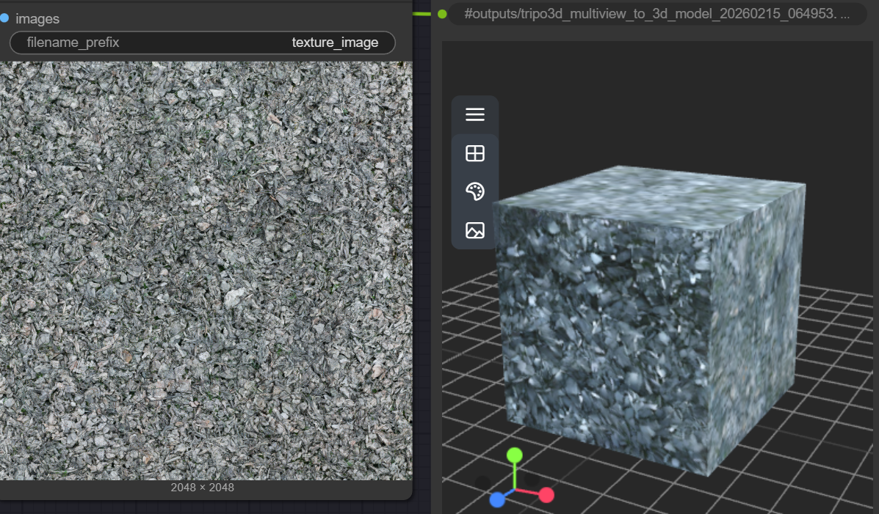The image size is (879, 514).
Task: Select the 2048 × 2048 texture preview image
Action: click(x=206, y=271)
